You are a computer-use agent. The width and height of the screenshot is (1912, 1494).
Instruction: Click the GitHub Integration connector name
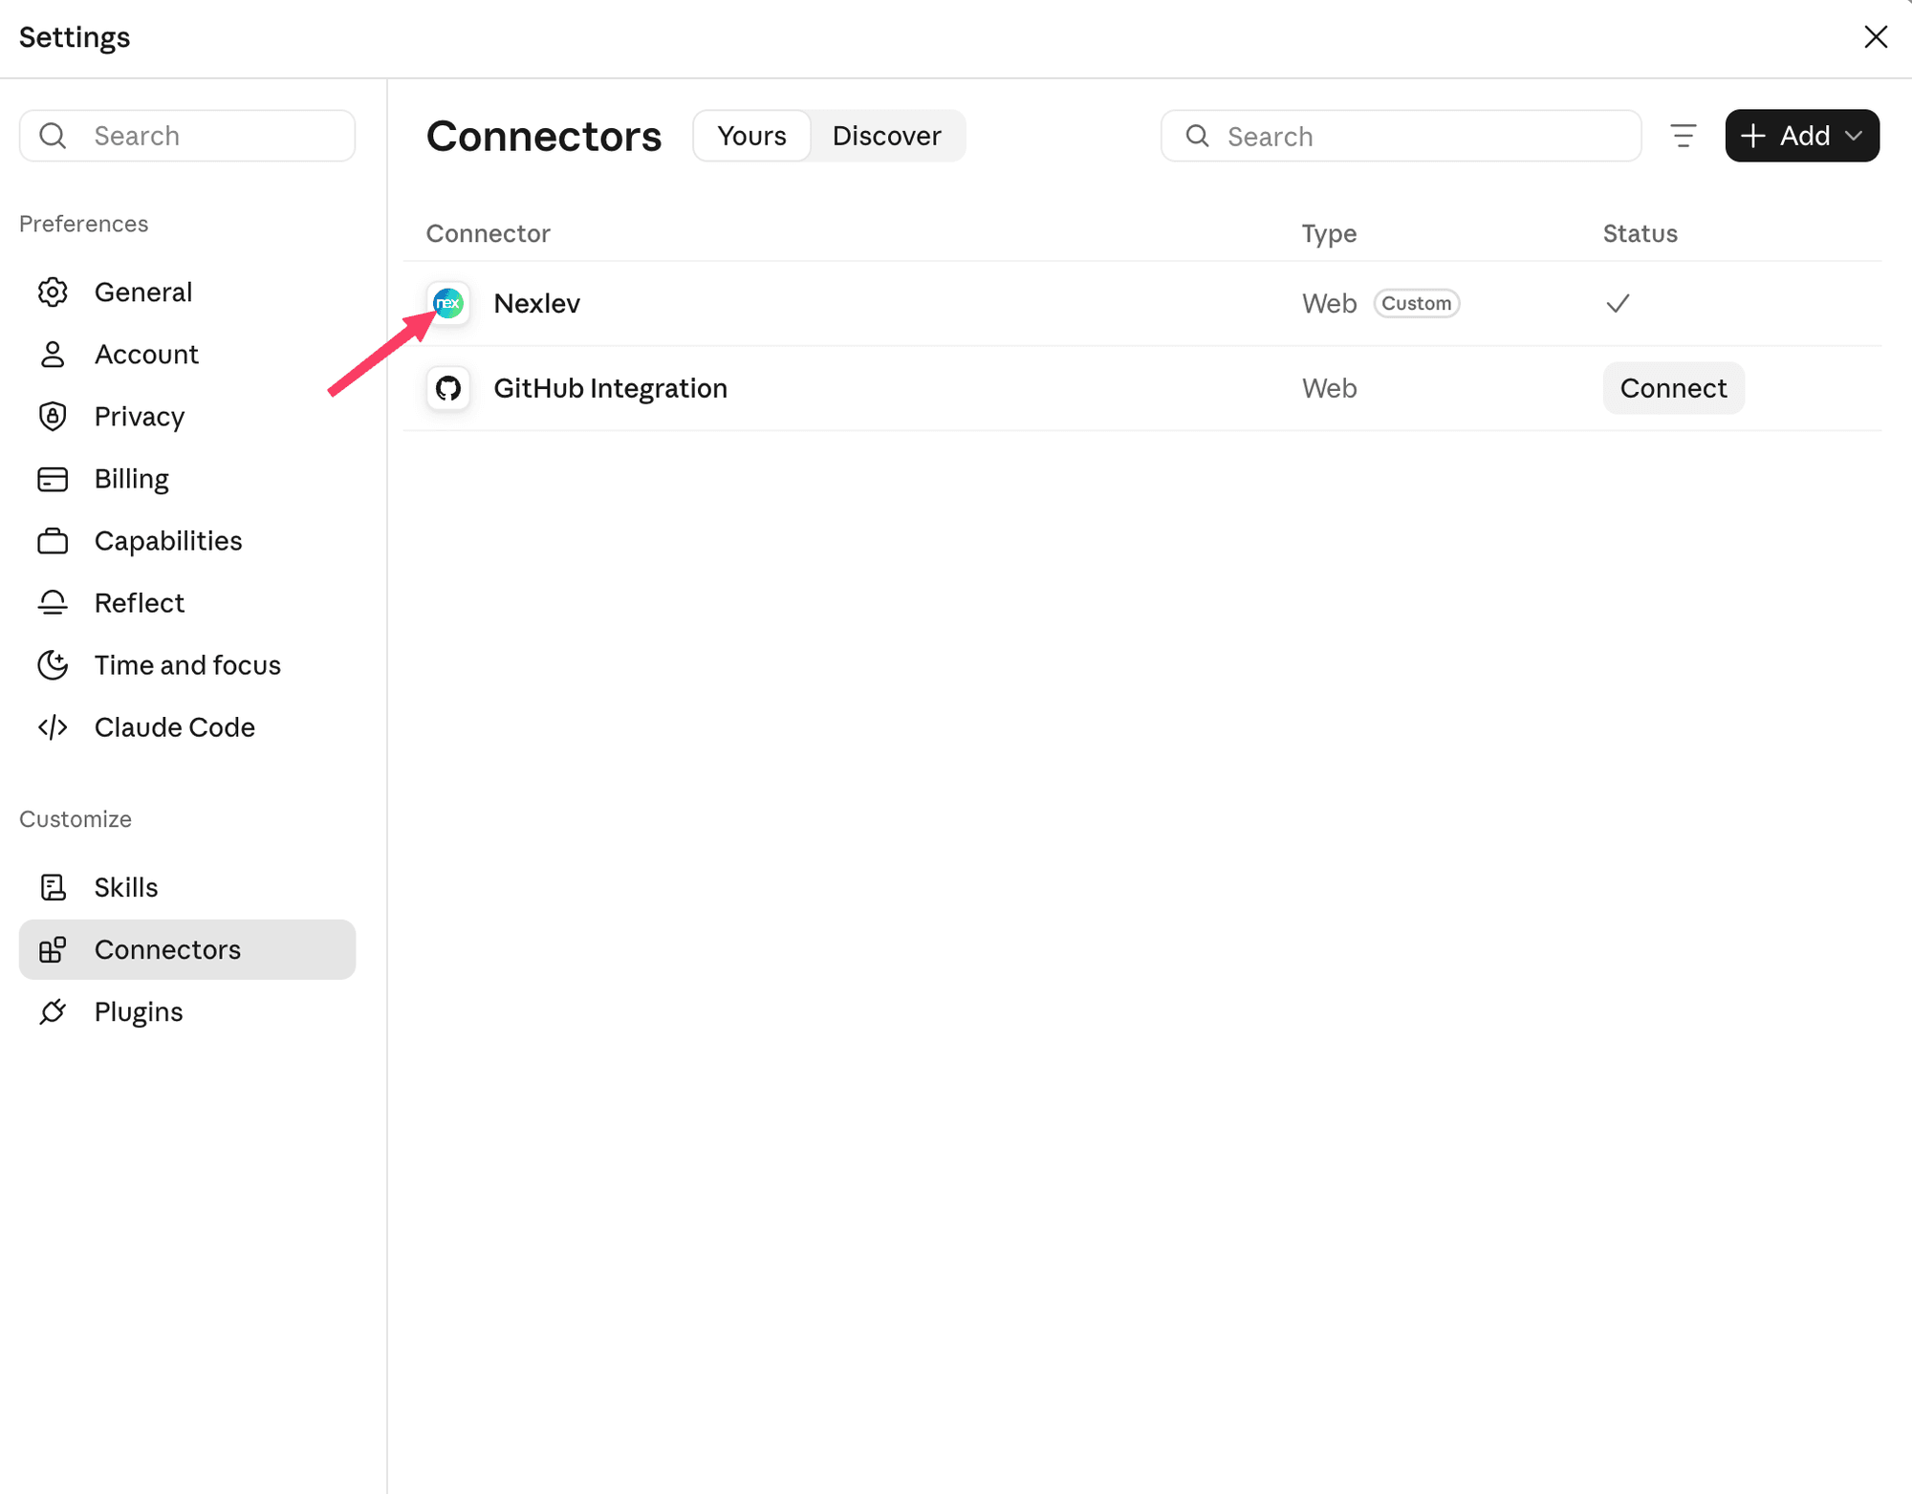[x=610, y=388]
